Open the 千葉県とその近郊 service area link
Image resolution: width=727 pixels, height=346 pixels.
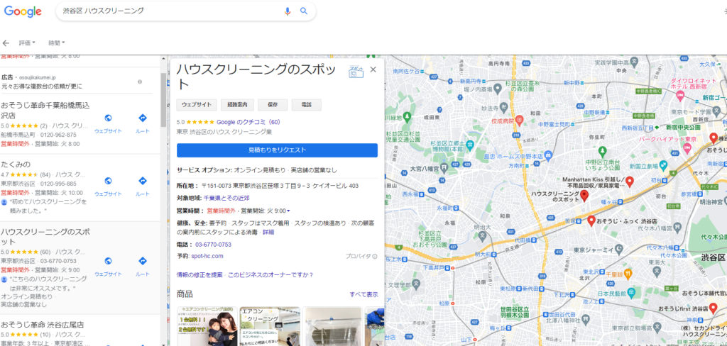[226, 198]
